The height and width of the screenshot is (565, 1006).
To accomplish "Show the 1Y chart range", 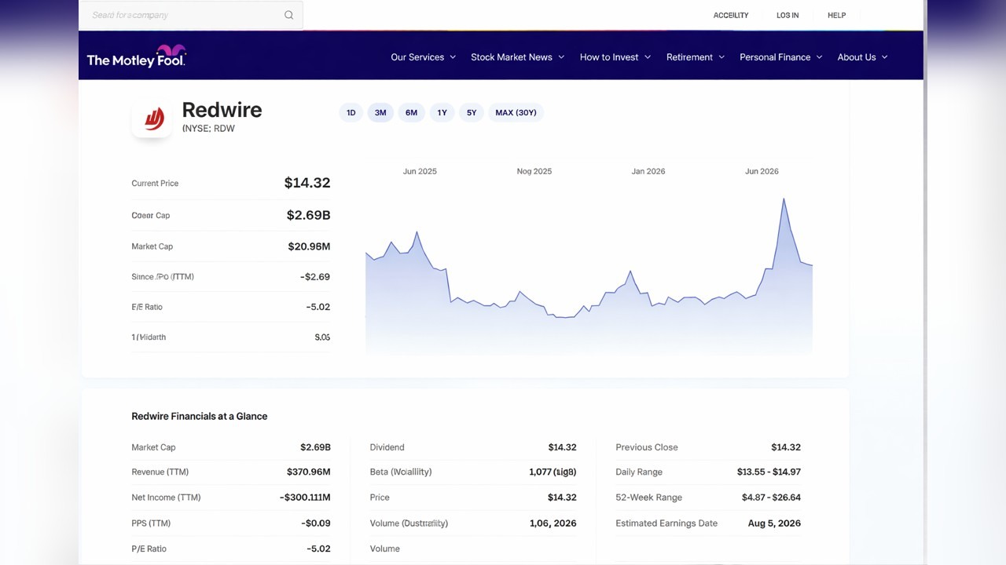I will 442,113.
